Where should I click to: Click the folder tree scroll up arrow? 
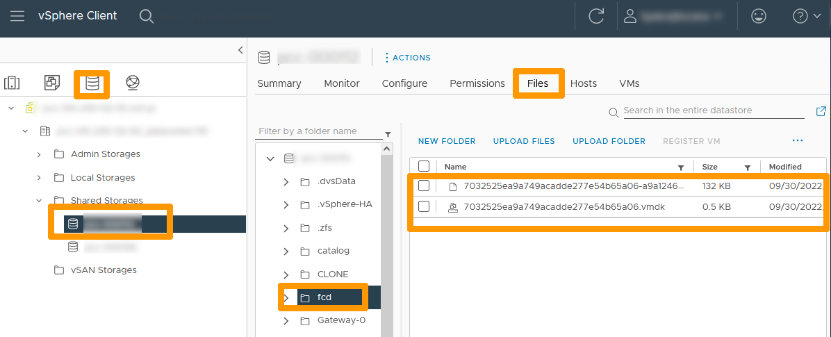click(387, 149)
